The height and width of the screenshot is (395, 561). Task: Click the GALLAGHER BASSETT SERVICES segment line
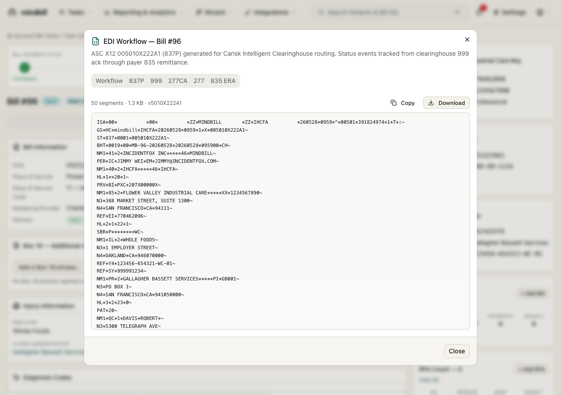pos(168,279)
